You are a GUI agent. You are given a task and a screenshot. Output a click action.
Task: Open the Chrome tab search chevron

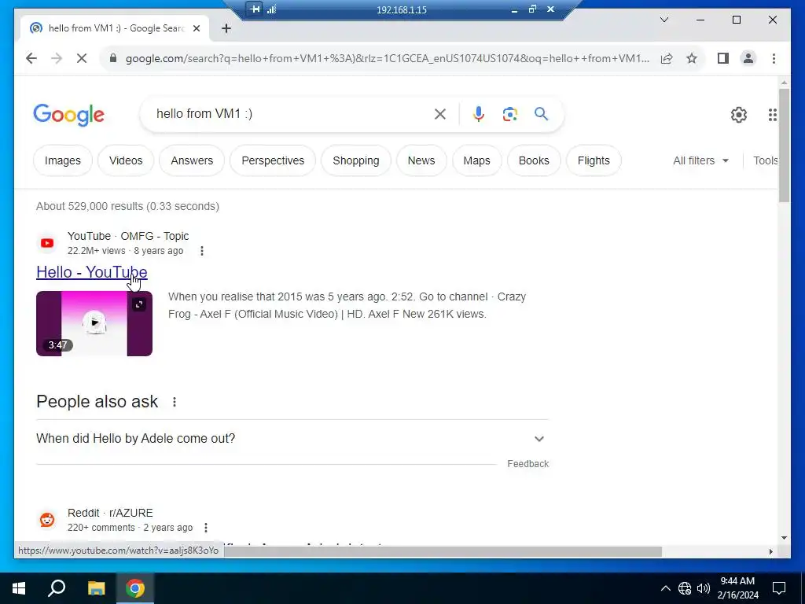coord(663,20)
